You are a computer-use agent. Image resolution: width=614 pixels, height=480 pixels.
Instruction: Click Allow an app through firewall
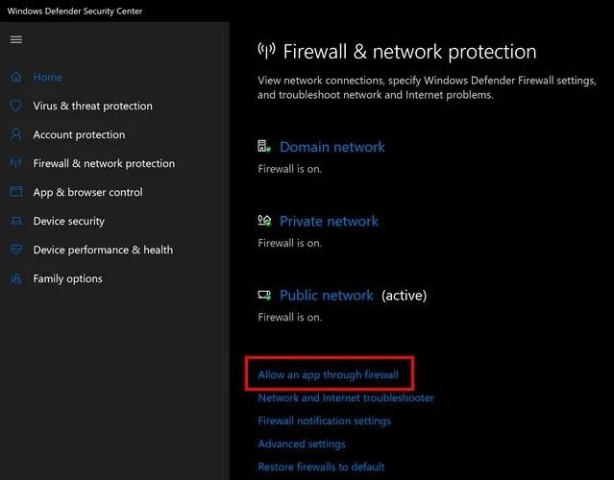pos(329,374)
